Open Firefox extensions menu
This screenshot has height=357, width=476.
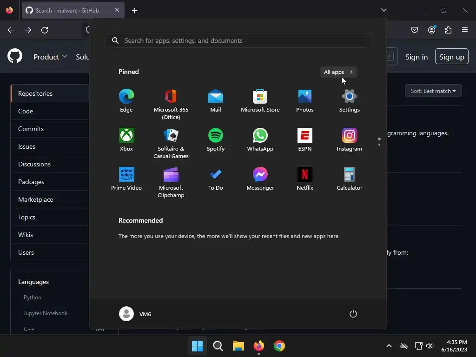[448, 30]
